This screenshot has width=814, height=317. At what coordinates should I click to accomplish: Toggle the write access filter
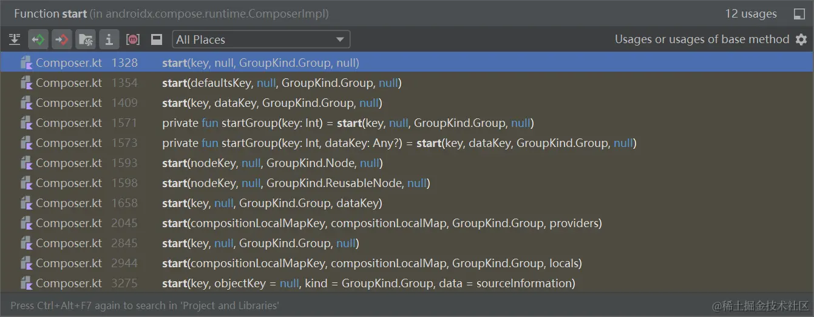tap(61, 40)
